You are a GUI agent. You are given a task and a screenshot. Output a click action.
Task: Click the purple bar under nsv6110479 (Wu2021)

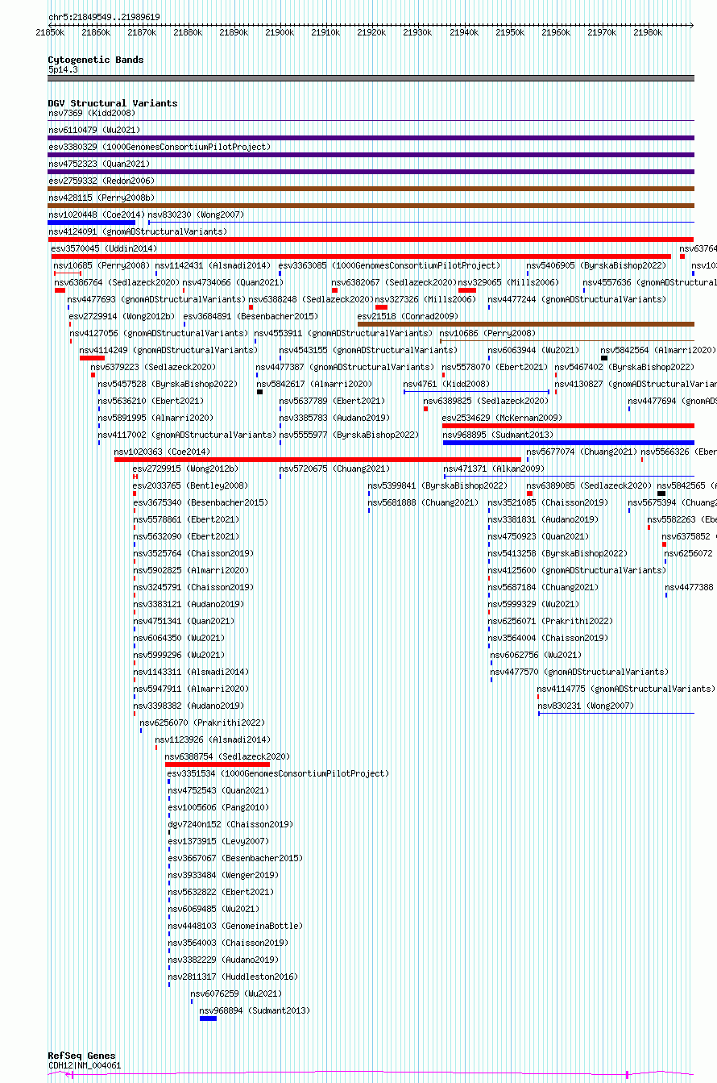371,138
